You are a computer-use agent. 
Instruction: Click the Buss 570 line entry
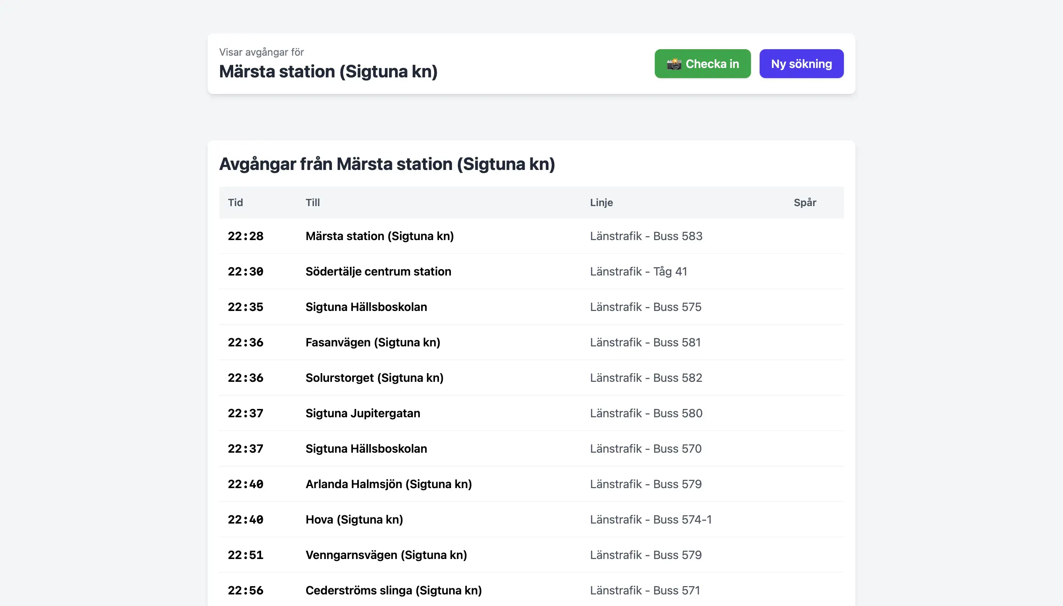point(645,449)
